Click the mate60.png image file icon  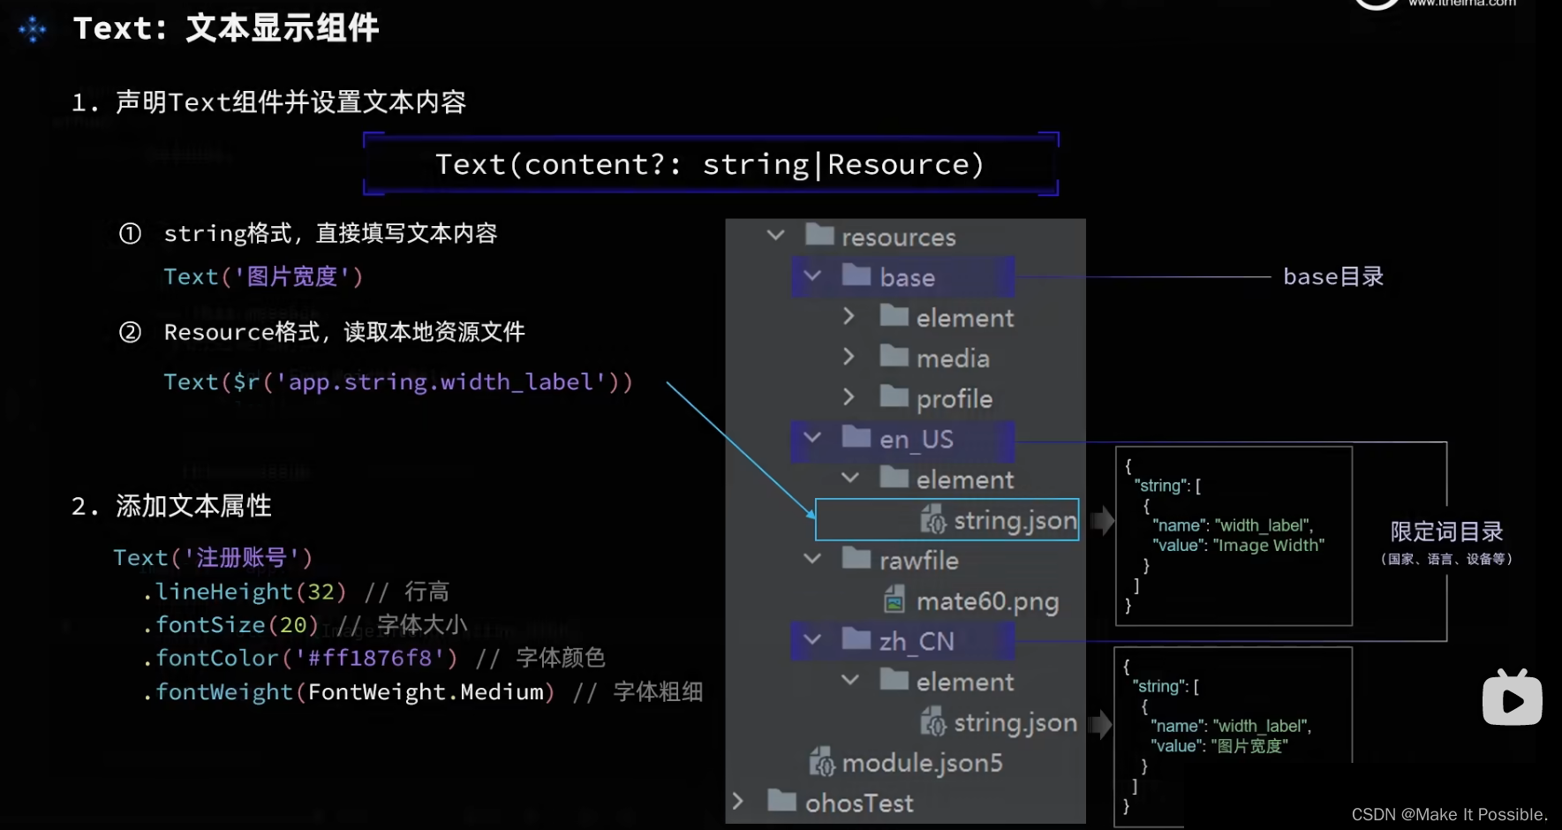point(894,600)
